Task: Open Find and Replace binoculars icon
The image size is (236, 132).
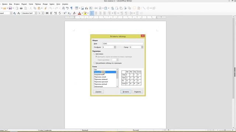Action: tap(63, 8)
